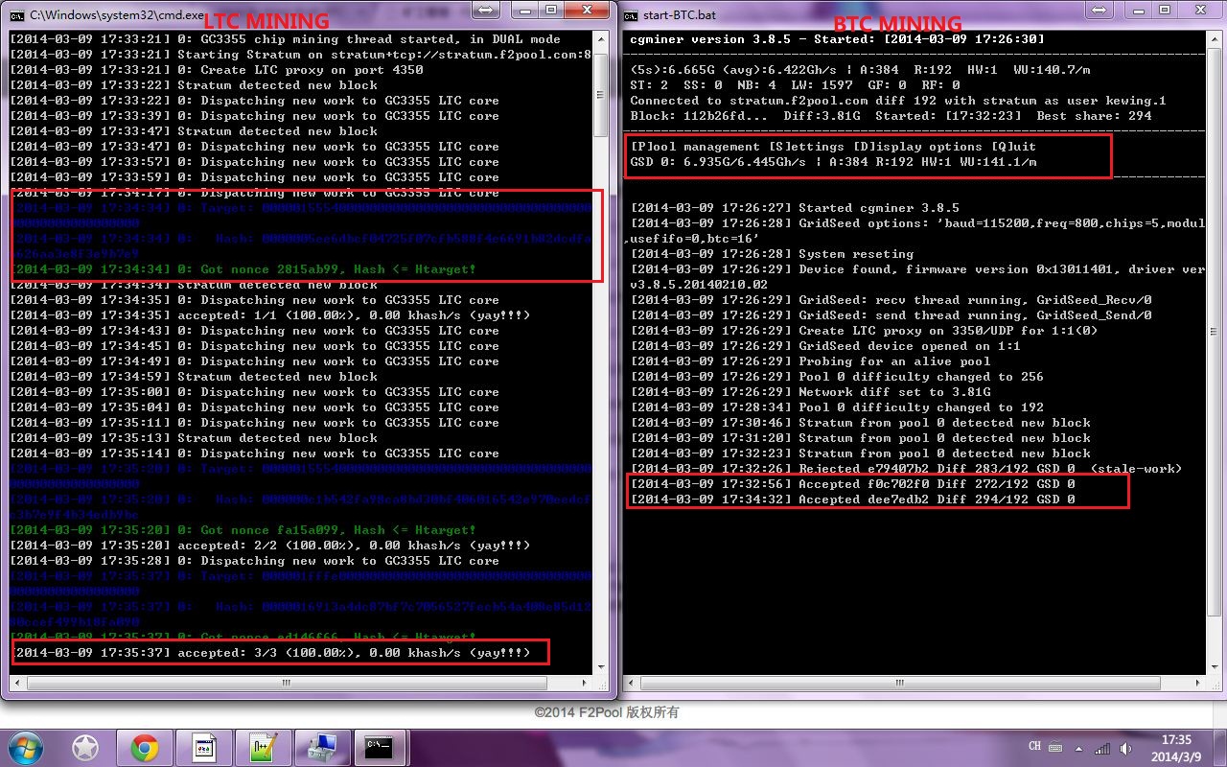Open Notepad++ from the taskbar
Screen dimensions: 1227x767
[x=264, y=748]
